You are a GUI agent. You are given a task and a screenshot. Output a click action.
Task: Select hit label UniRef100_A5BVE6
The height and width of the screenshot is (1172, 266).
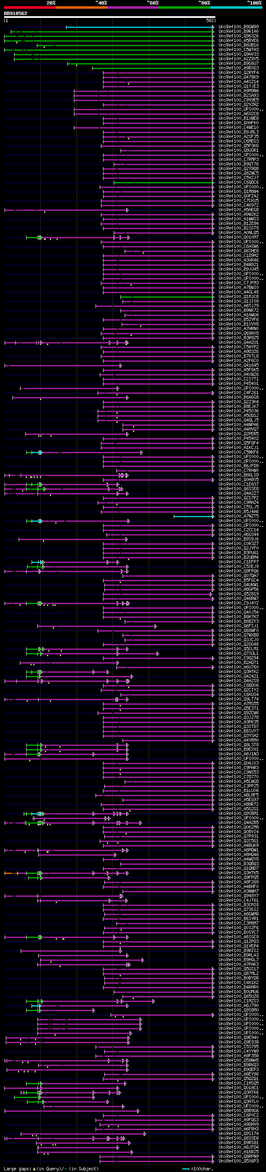239,40
